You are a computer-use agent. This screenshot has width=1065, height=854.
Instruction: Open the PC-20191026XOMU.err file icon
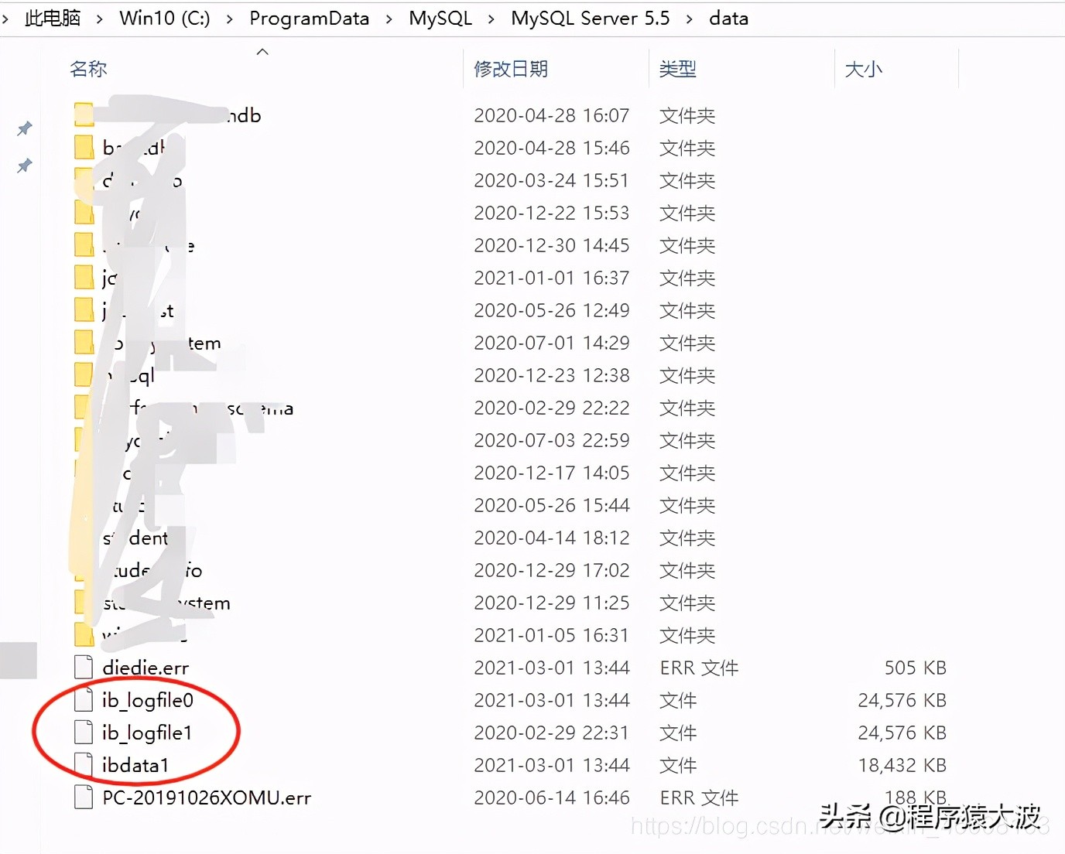pos(82,798)
